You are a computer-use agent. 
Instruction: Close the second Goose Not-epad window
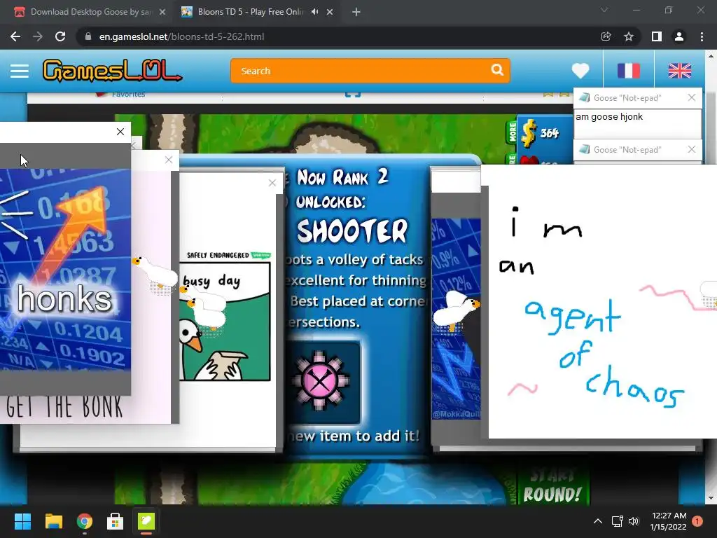point(691,149)
